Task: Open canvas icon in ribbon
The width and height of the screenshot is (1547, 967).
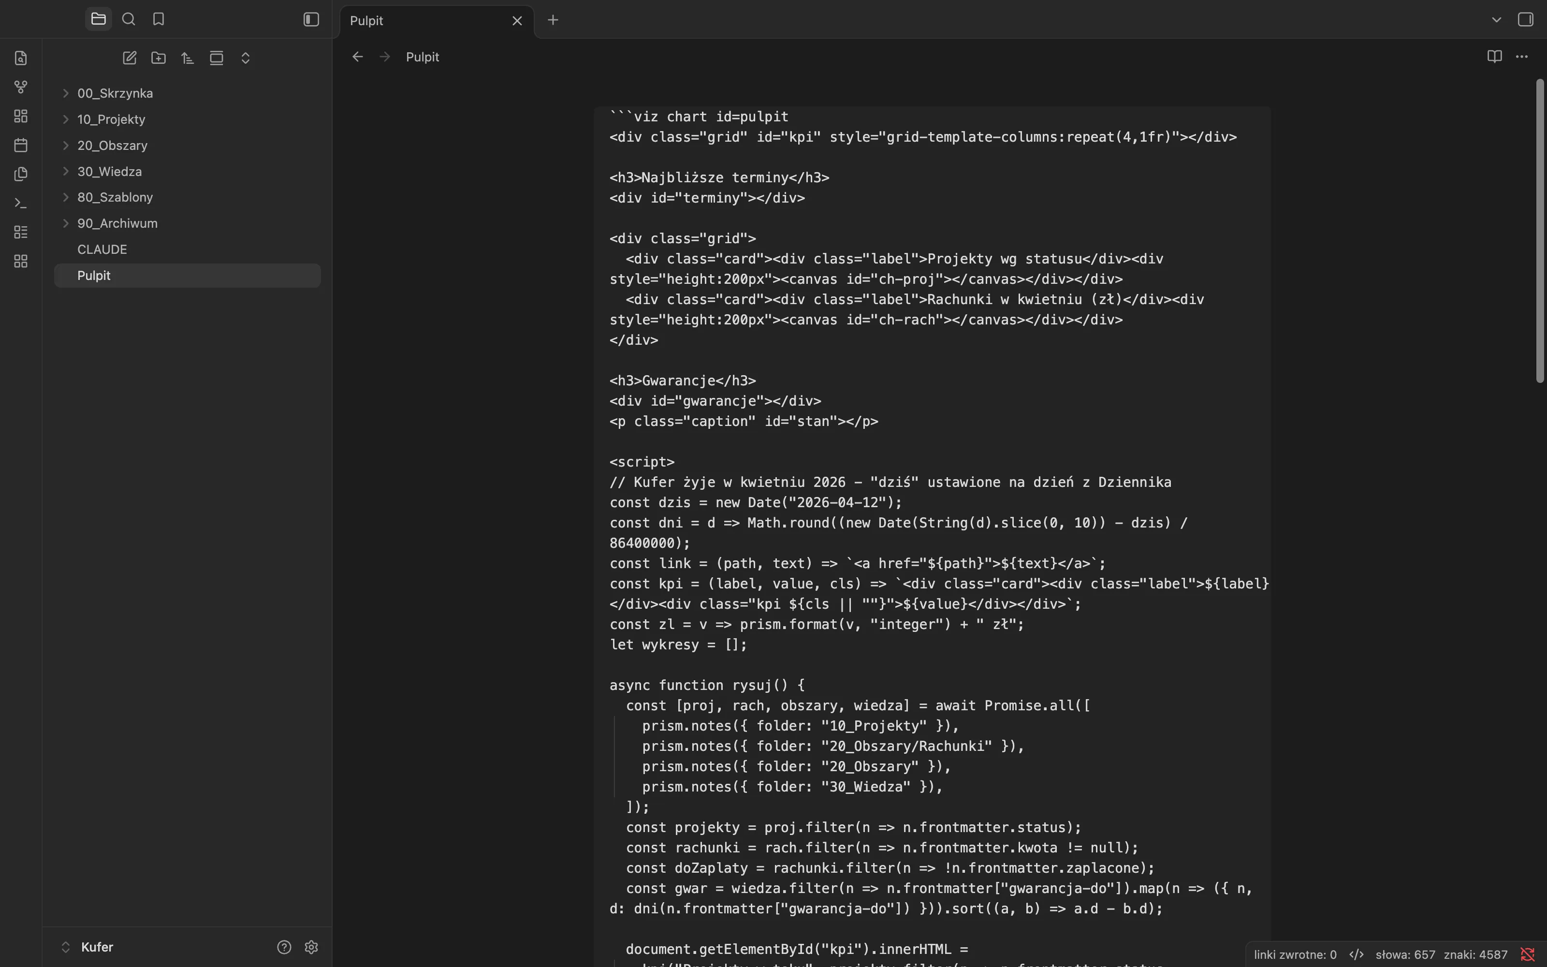Action: pos(20,116)
